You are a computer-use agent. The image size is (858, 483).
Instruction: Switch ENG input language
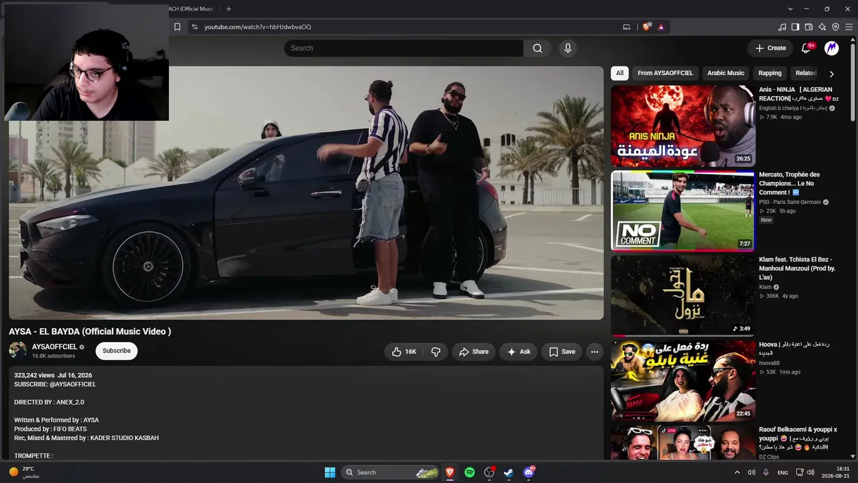click(x=783, y=472)
